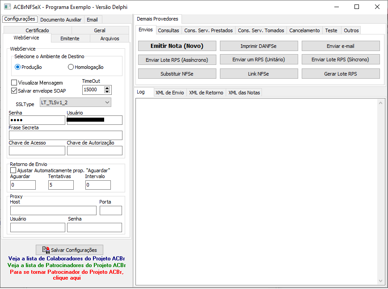Click the Link NFSe button
Image resolution: width=388 pixels, height=289 pixels.
click(x=259, y=73)
